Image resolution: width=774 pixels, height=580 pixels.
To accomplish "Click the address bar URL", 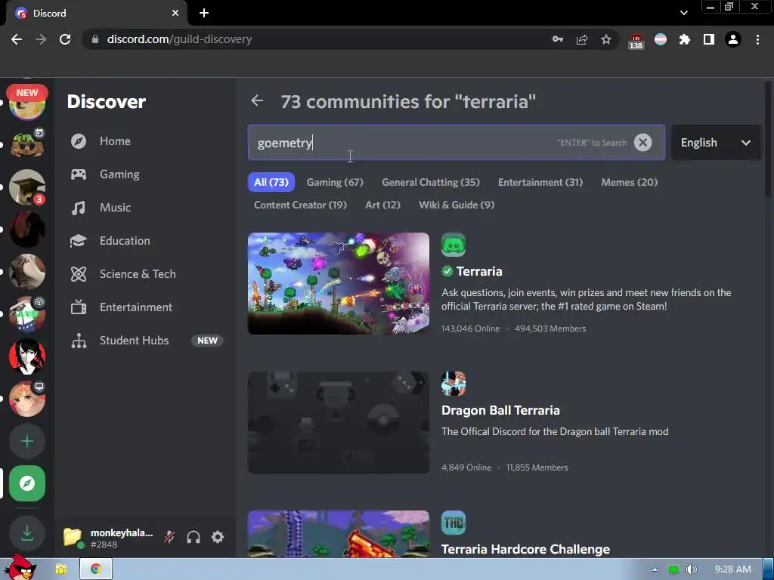I will 179,39.
